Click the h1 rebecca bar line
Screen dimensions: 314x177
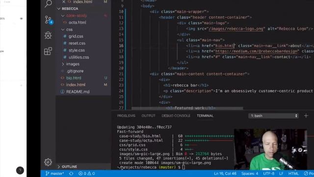(x=186, y=85)
